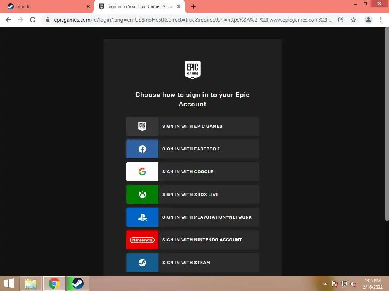Open Steam from the taskbar
The width and height of the screenshot is (389, 291).
click(x=77, y=283)
